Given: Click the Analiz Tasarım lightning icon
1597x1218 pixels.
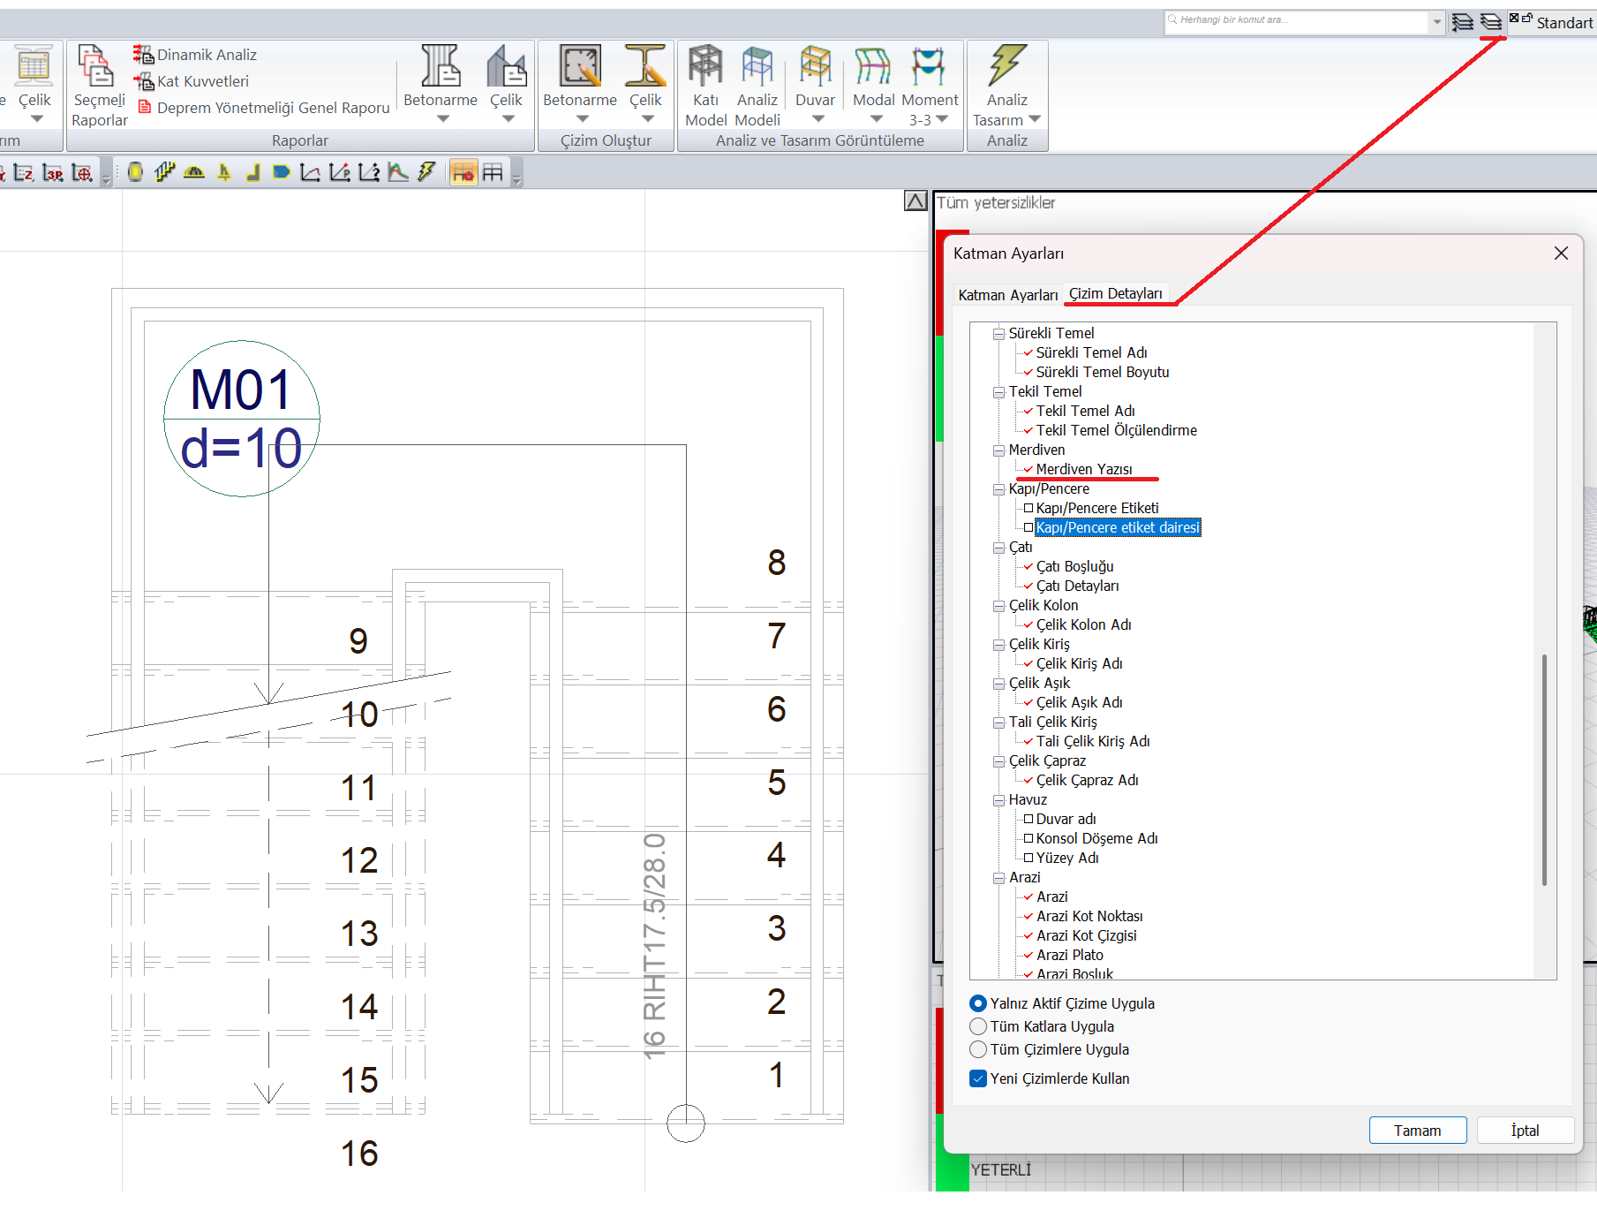Looking at the screenshot, I should pos(1006,67).
